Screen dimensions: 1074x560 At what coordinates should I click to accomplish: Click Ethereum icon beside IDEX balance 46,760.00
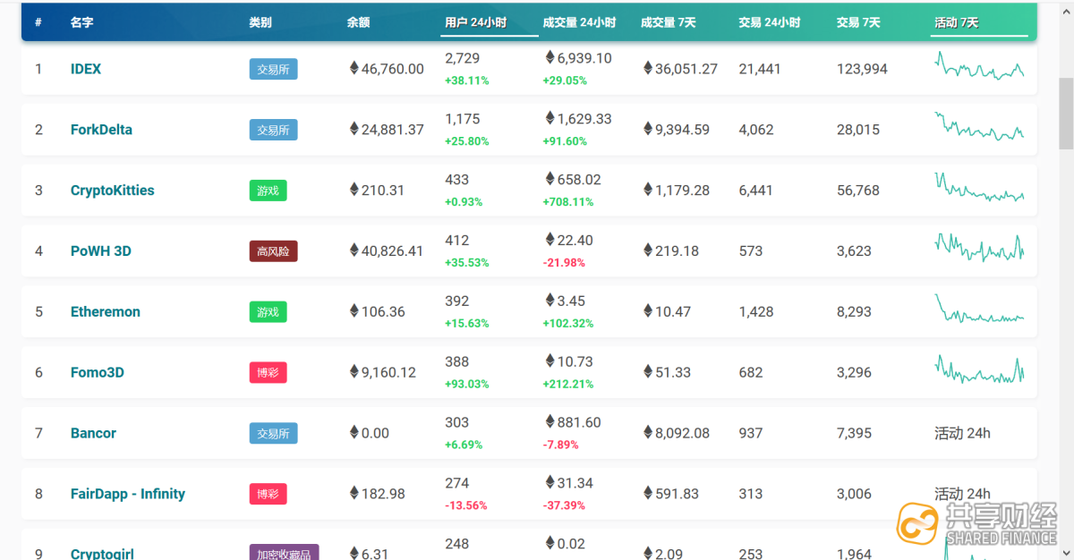354,68
